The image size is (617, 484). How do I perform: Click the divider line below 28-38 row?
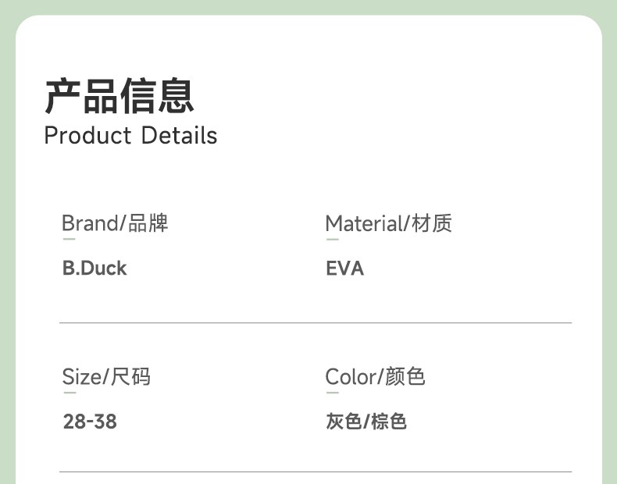click(x=316, y=472)
